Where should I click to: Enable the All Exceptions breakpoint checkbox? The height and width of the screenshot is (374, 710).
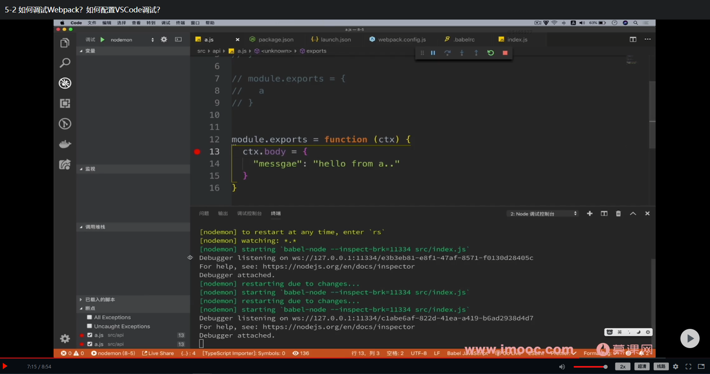pyautogui.click(x=90, y=317)
